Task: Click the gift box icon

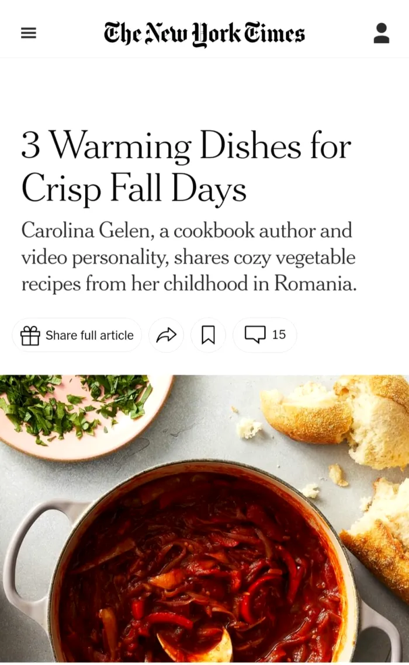Action: pyautogui.click(x=30, y=336)
